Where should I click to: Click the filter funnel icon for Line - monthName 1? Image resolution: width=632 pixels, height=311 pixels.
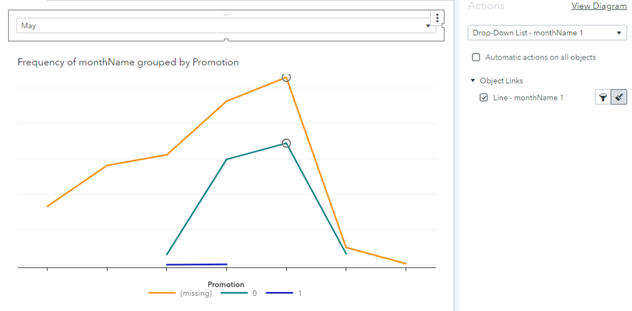click(603, 97)
